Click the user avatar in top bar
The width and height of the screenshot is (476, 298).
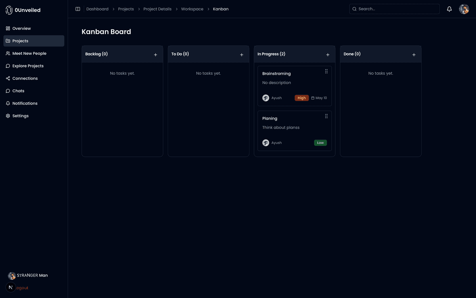[464, 9]
